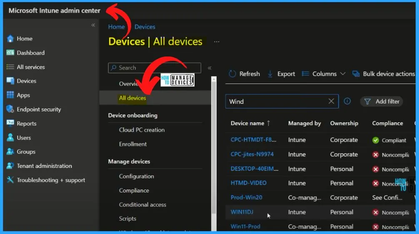Click the blade menu Search field
Screen dimensions: 419x234
point(155,68)
